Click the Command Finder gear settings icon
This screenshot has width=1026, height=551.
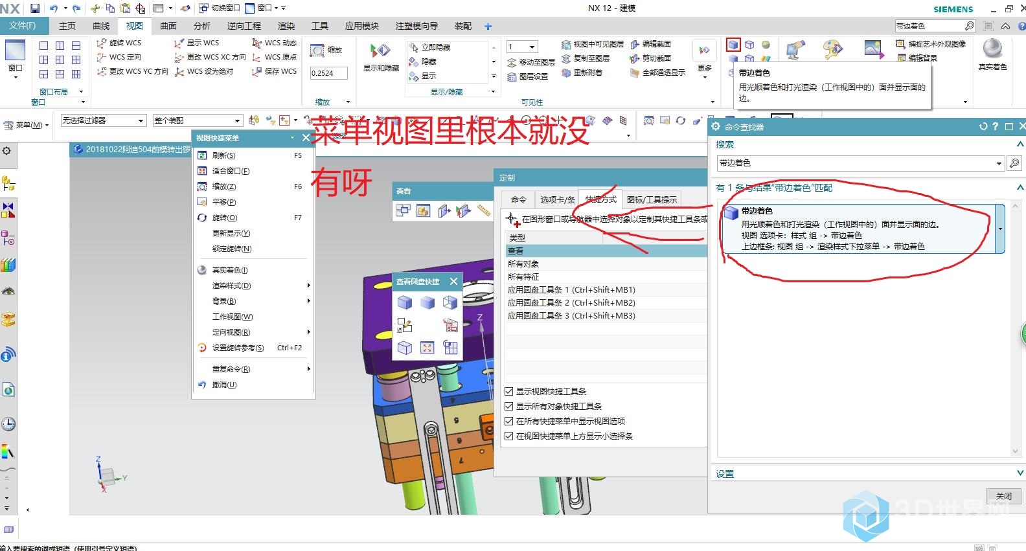click(716, 127)
